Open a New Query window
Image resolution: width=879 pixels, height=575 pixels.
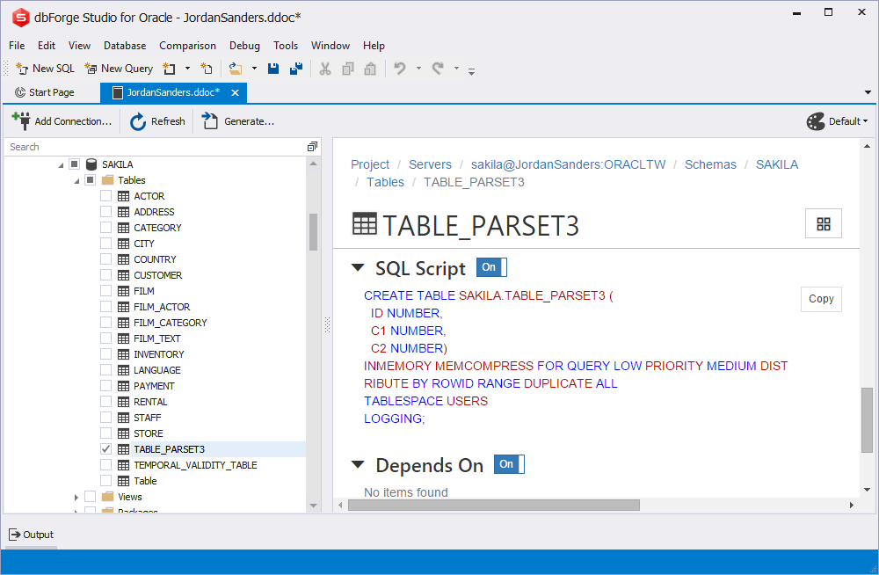point(119,68)
